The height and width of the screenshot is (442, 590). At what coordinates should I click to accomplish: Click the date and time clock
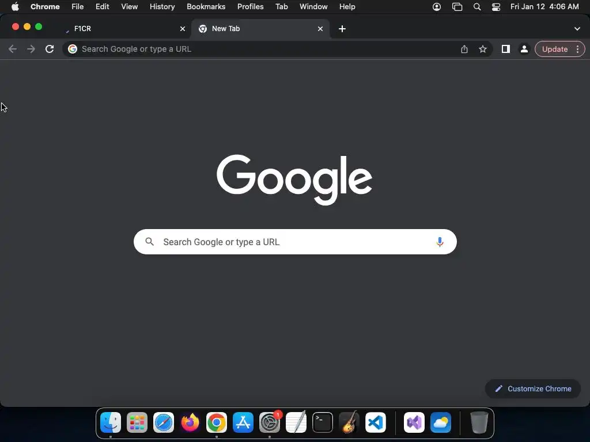[x=544, y=7]
